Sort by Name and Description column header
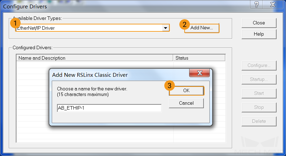286x156 pixels. pos(95,58)
